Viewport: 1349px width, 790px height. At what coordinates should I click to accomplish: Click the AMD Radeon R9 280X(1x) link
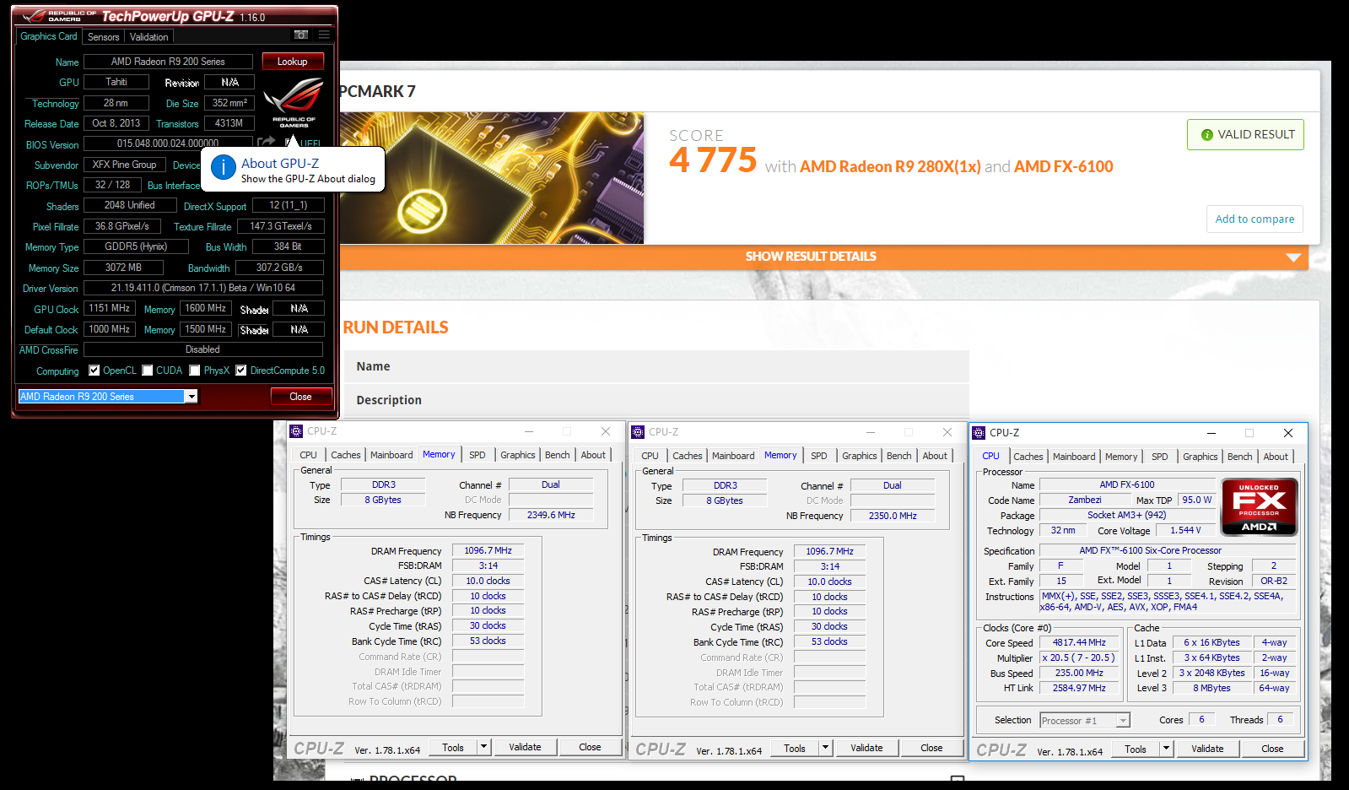890,167
